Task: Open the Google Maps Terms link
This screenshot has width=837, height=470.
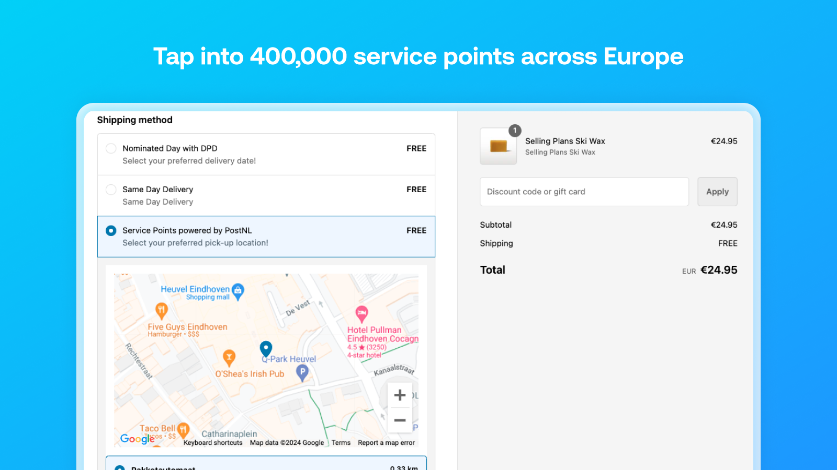Action: (x=341, y=442)
